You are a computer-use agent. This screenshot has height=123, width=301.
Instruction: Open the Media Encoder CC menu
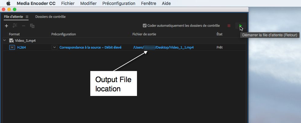36,3
